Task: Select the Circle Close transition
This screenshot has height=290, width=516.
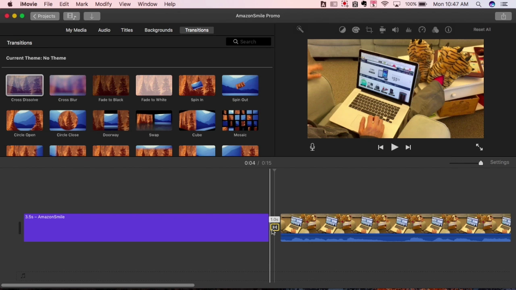Action: 68,120
